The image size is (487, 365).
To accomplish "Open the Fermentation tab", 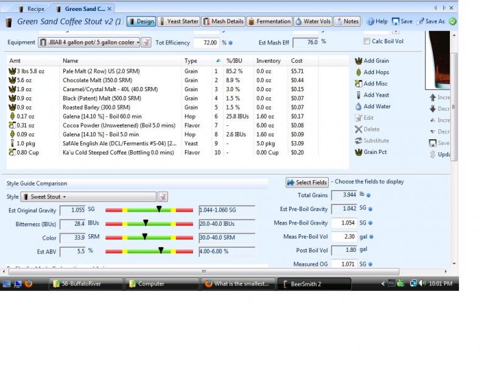I will point(269,21).
